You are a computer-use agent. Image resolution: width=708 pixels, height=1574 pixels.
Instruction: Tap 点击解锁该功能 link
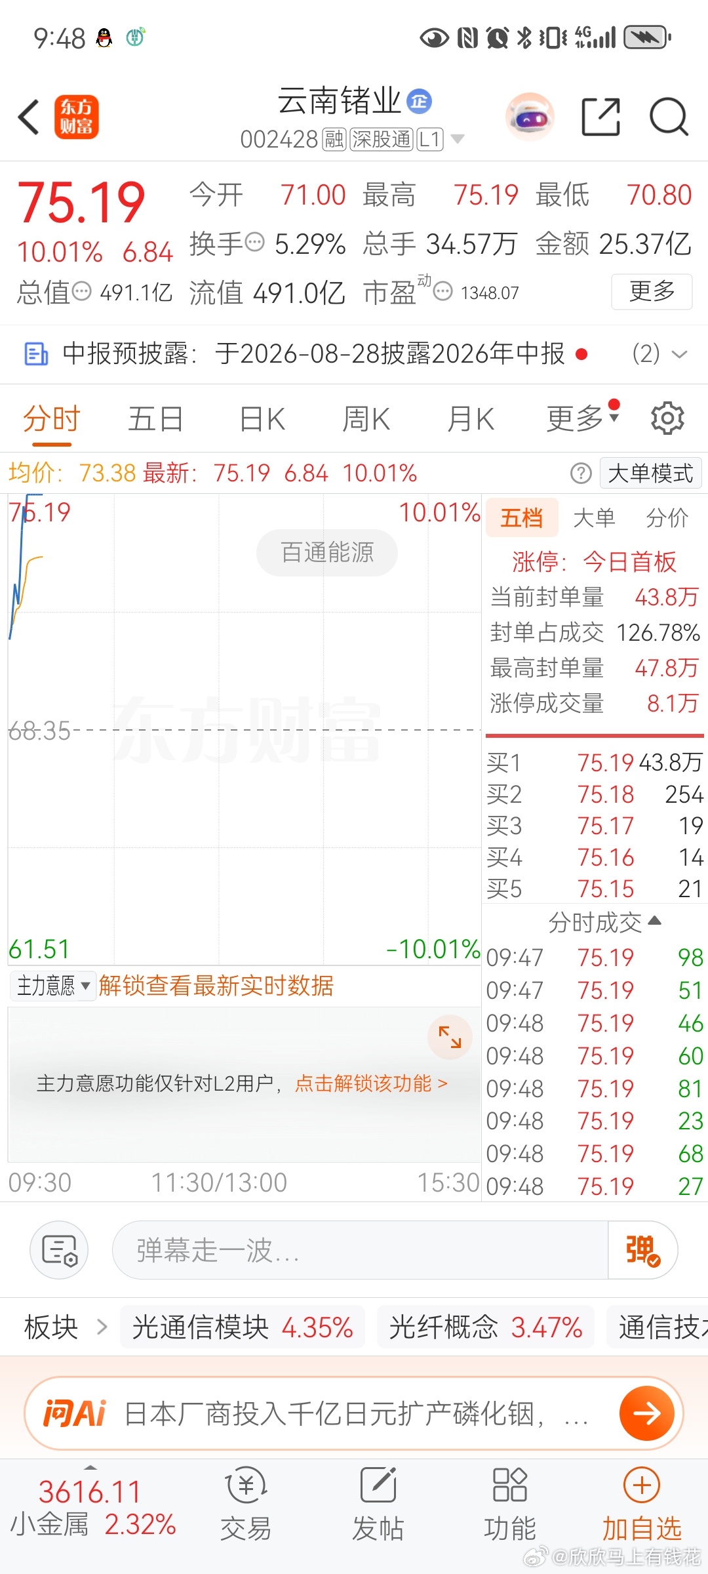(x=371, y=1083)
